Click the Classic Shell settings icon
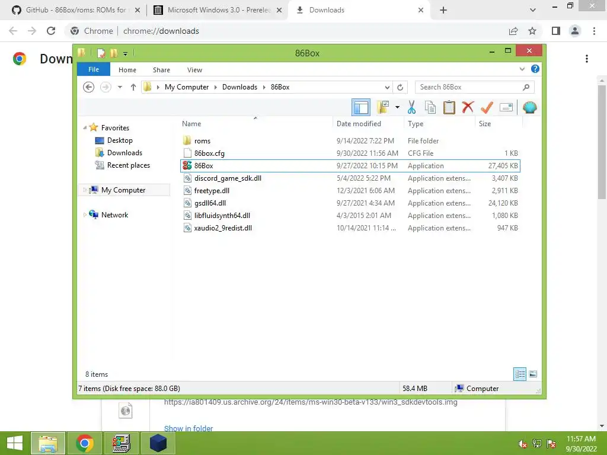607x455 pixels. click(529, 107)
